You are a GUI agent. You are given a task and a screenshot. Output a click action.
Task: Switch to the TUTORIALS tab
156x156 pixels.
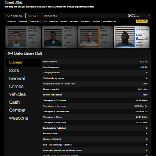tap(50, 16)
